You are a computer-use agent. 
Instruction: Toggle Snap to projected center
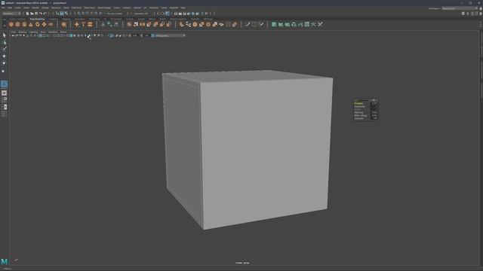click(92, 14)
